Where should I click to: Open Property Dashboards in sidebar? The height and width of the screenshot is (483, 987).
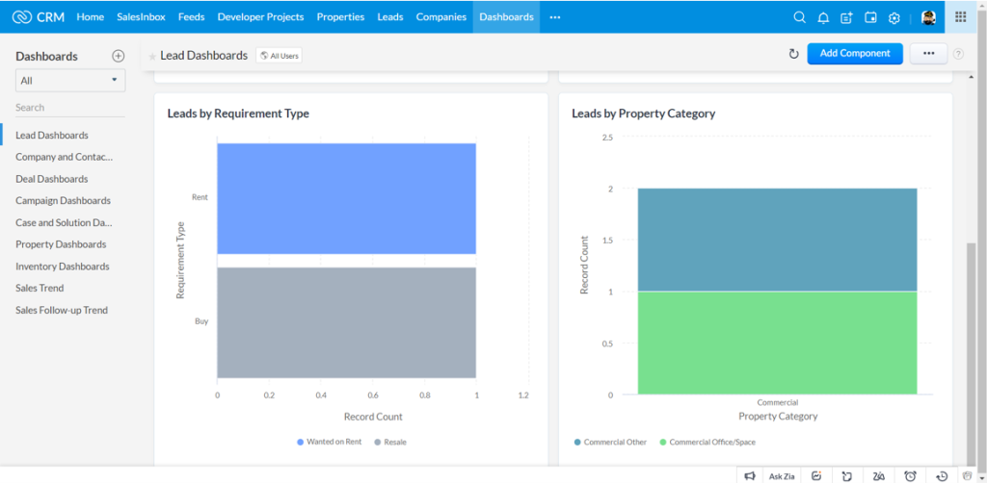61,244
